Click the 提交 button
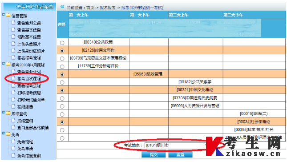Viewport: 287px width, 162px height. 154,155
